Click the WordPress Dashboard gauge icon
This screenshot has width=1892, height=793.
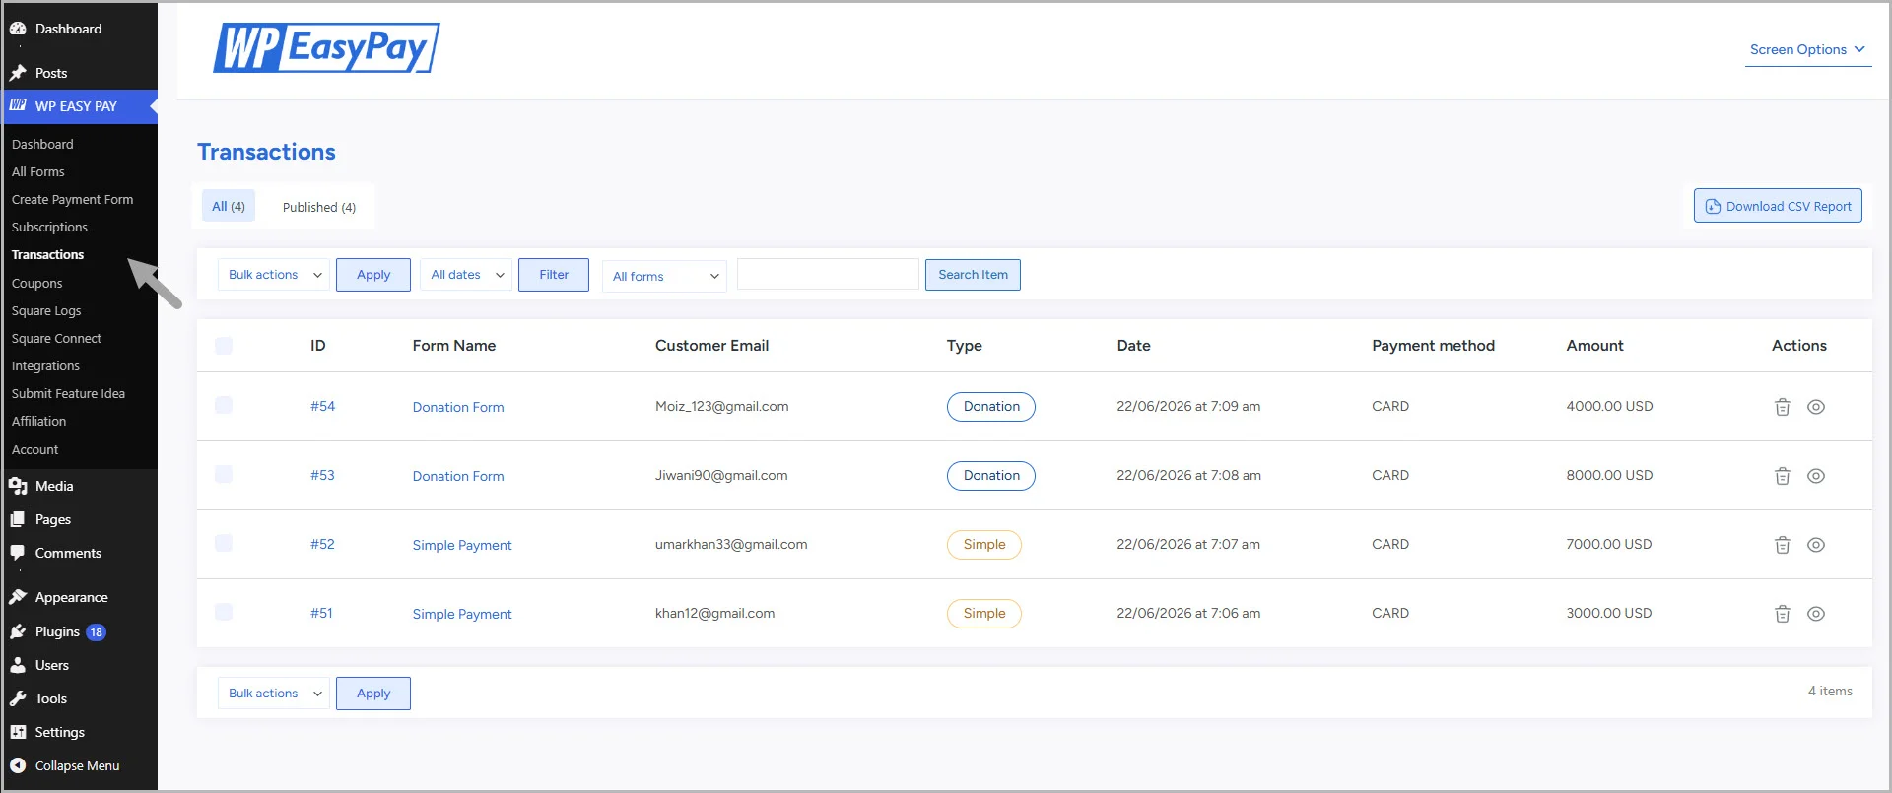coord(18,29)
